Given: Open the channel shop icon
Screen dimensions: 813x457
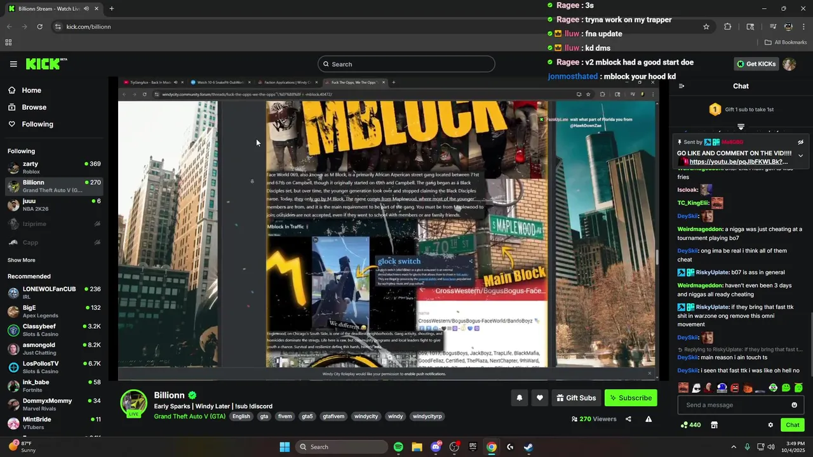Looking at the screenshot, I should 714,425.
